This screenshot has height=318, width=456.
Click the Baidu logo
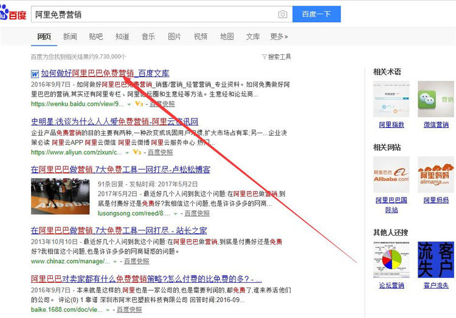pos(13,13)
